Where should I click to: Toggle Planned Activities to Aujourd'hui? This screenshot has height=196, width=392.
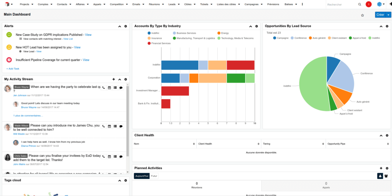point(141,176)
